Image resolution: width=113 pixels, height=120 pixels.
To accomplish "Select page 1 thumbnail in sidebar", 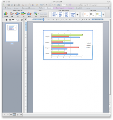I will coord(12,32).
